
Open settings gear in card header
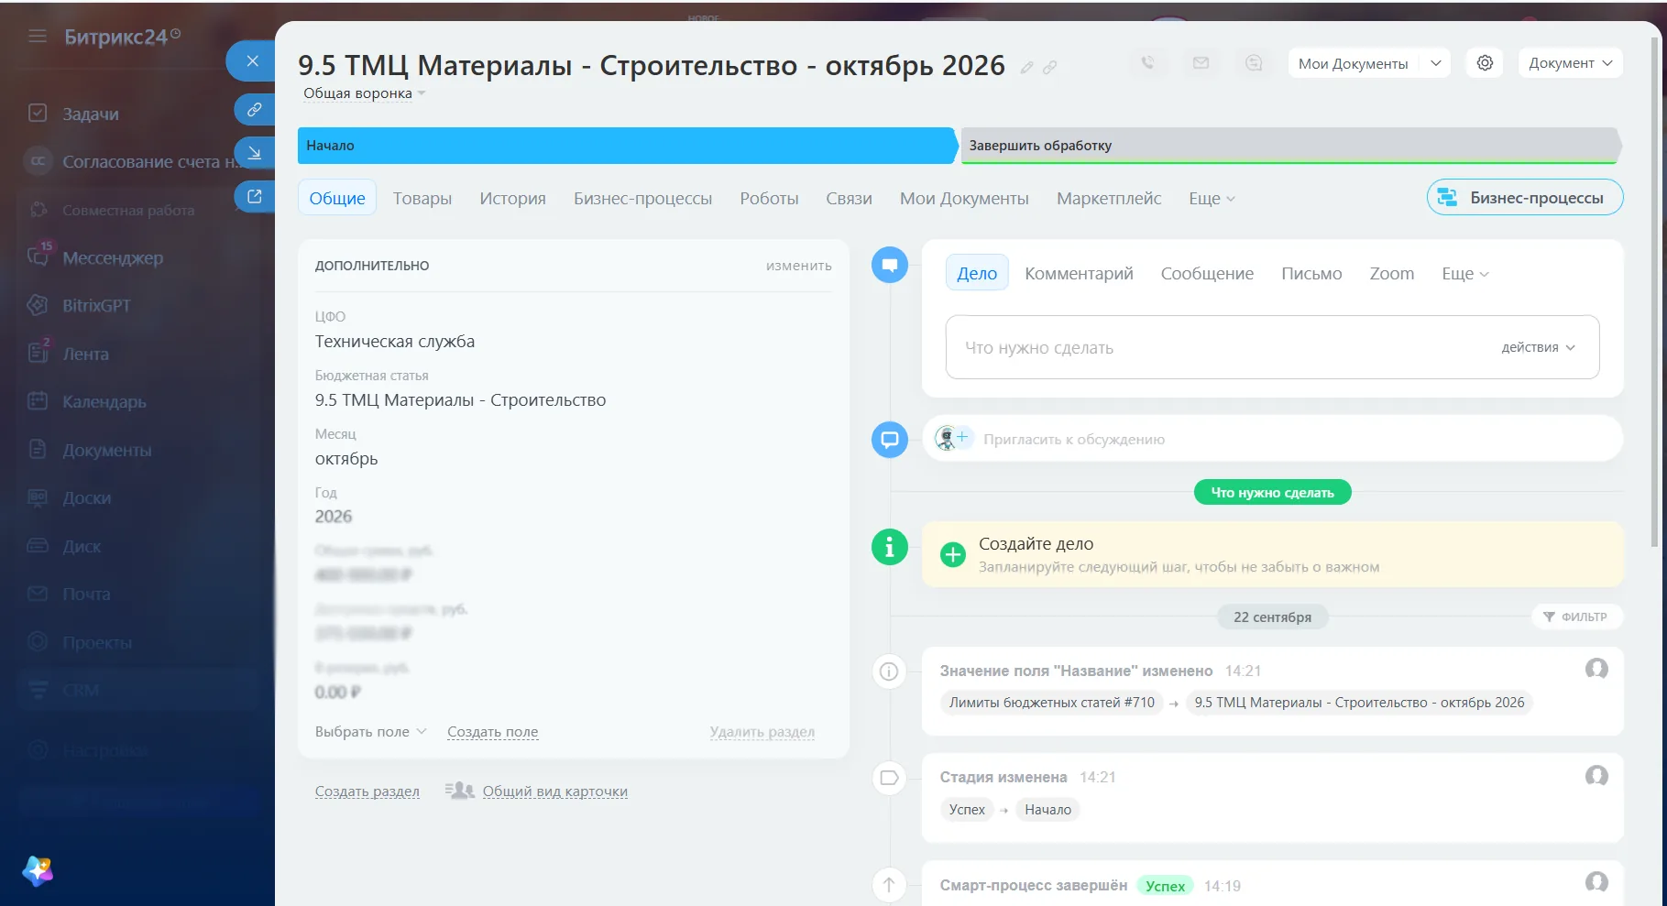tap(1485, 63)
